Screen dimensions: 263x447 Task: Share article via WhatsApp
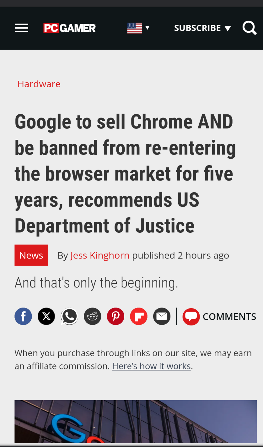pyautogui.click(x=69, y=316)
